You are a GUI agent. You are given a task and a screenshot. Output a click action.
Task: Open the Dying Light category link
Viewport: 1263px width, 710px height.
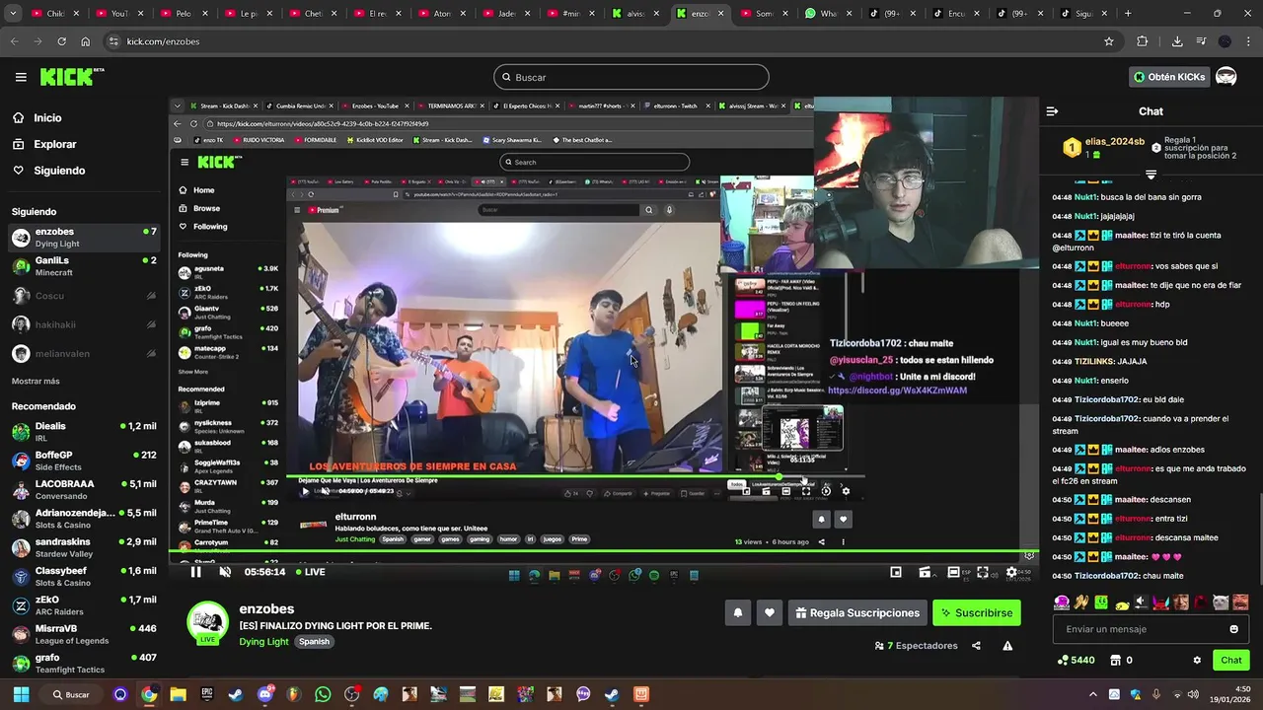(x=263, y=641)
